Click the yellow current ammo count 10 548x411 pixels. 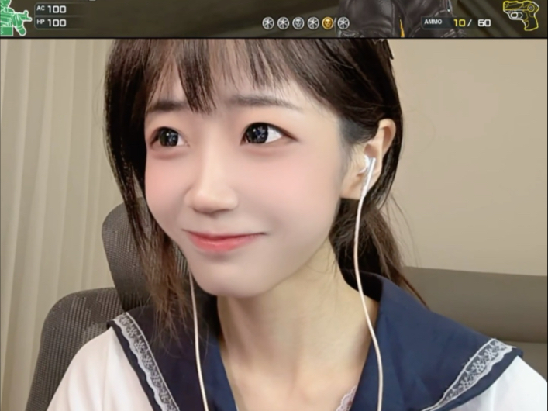pyautogui.click(x=459, y=22)
